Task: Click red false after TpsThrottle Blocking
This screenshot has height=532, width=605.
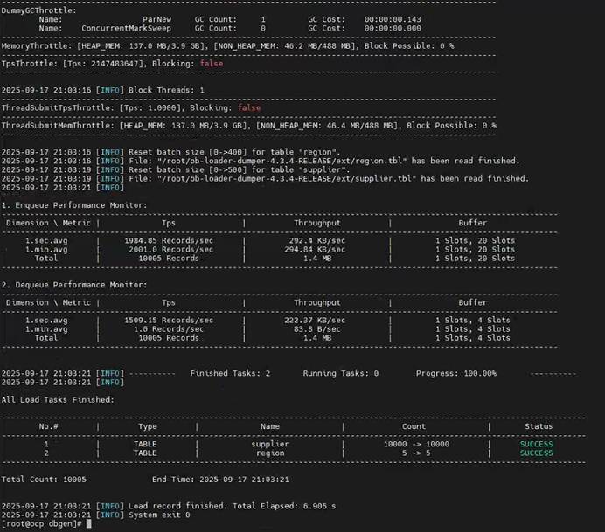Action: click(212, 64)
